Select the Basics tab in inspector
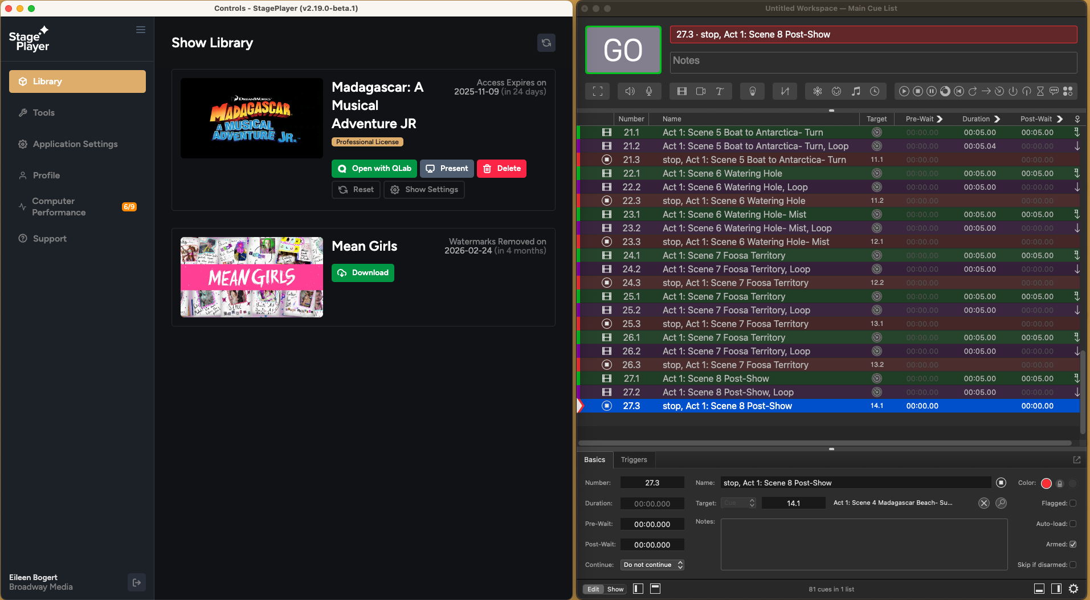Screen dimensions: 1090x600 pyautogui.click(x=595, y=460)
